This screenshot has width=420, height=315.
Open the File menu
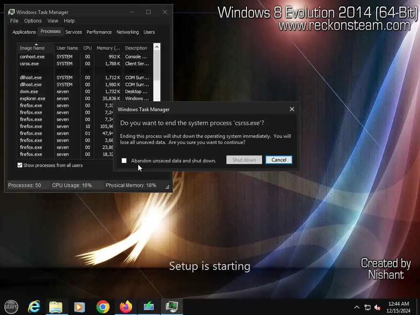point(14,21)
